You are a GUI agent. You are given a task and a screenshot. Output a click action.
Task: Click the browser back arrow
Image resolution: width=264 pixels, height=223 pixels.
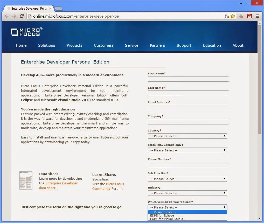6,16
